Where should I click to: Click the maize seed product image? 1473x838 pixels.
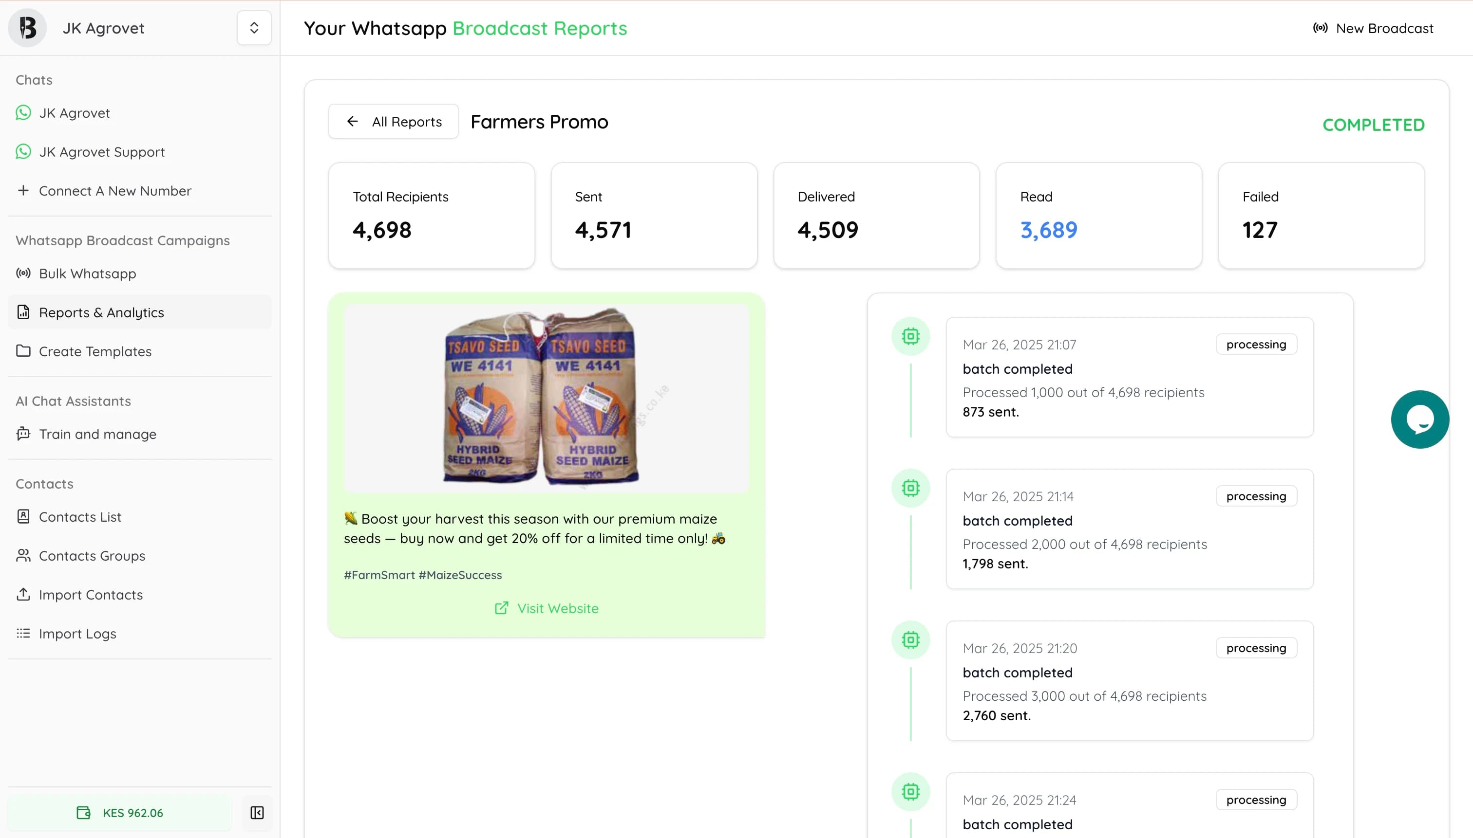546,398
